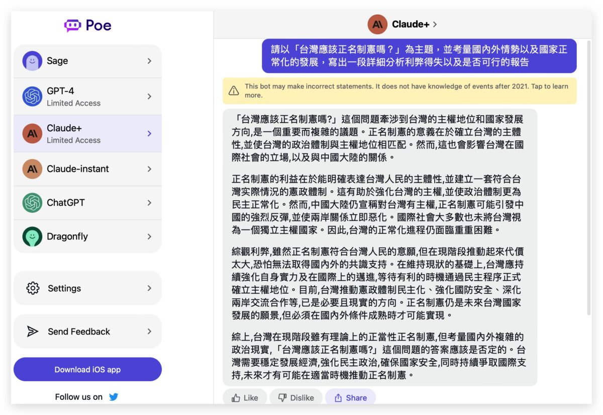Expand the ChatGPT row chevron
Viewport: 603px width, 415px height.
pos(149,203)
